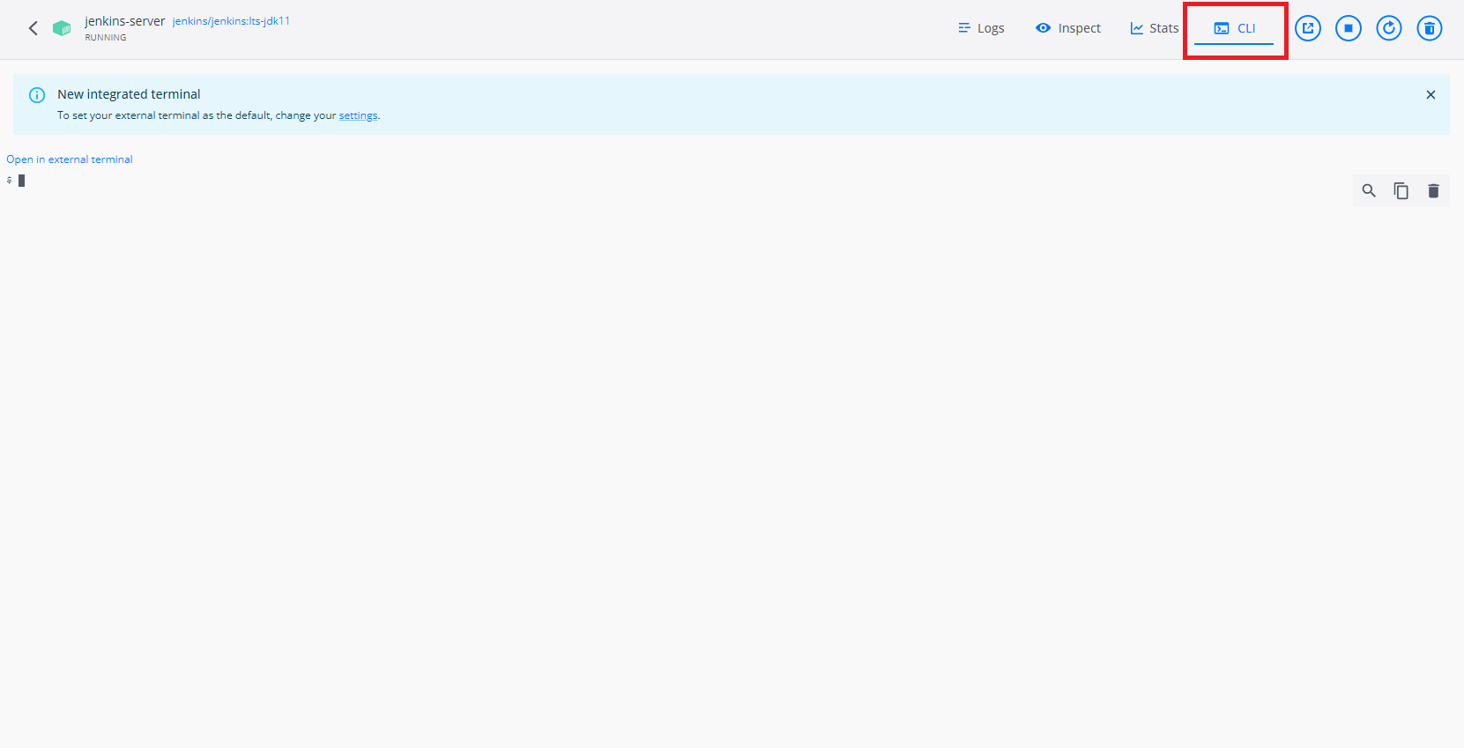1464x748 pixels.
Task: Open container in browser icon button
Action: pos(1308,28)
